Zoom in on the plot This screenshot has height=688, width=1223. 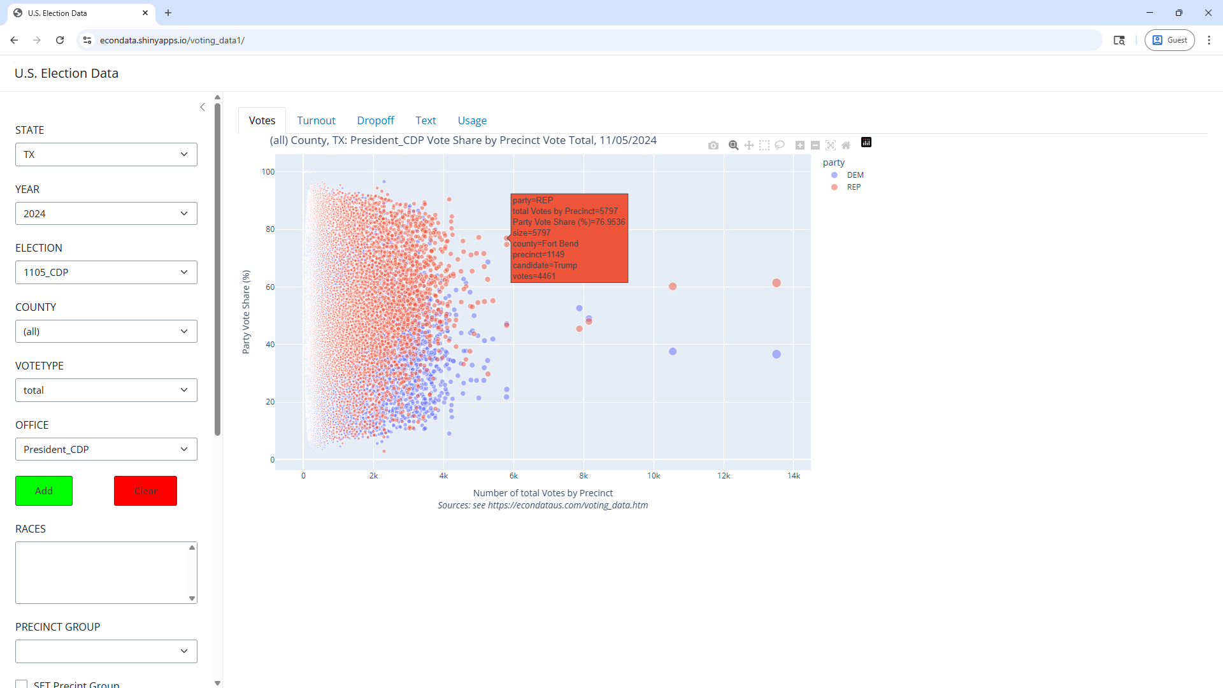click(800, 145)
